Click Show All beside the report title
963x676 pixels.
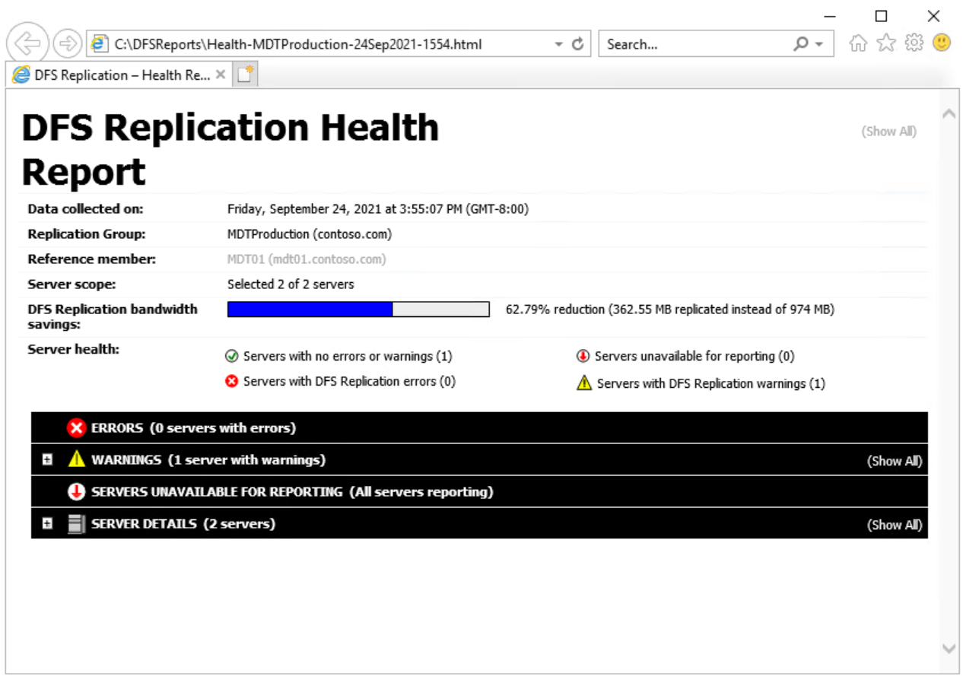[888, 132]
